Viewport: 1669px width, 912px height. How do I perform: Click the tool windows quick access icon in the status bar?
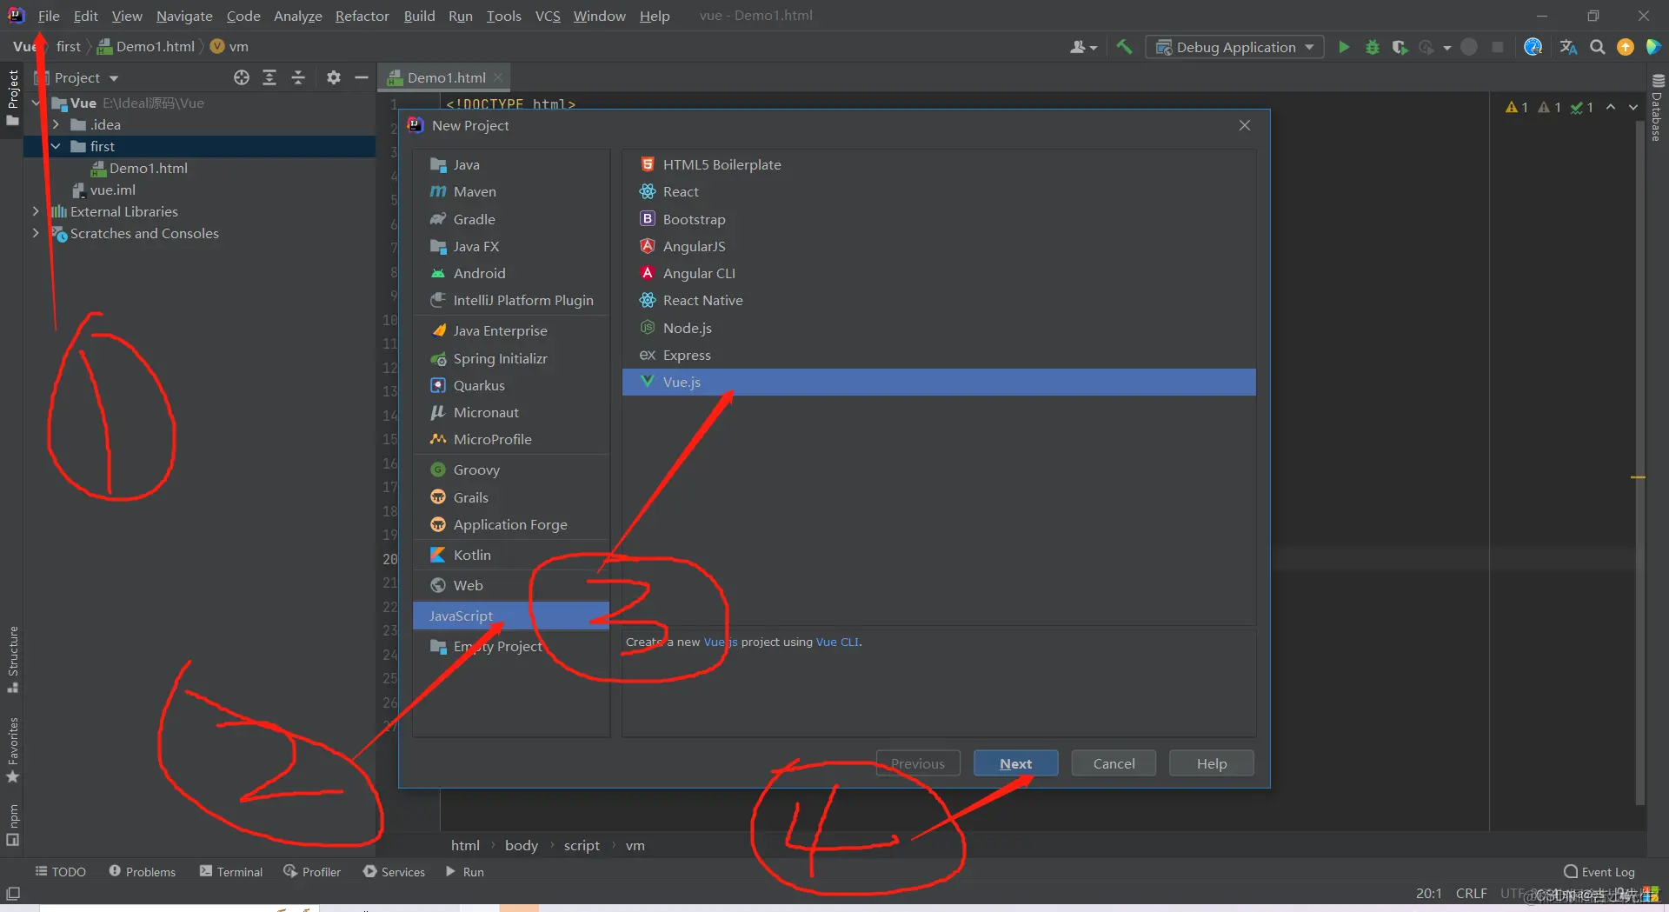[x=13, y=894]
